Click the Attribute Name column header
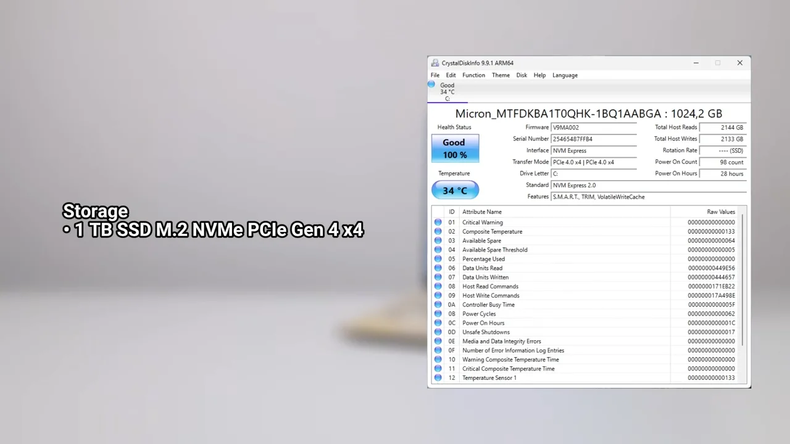Screen dimensions: 790x444 [565, 212]
